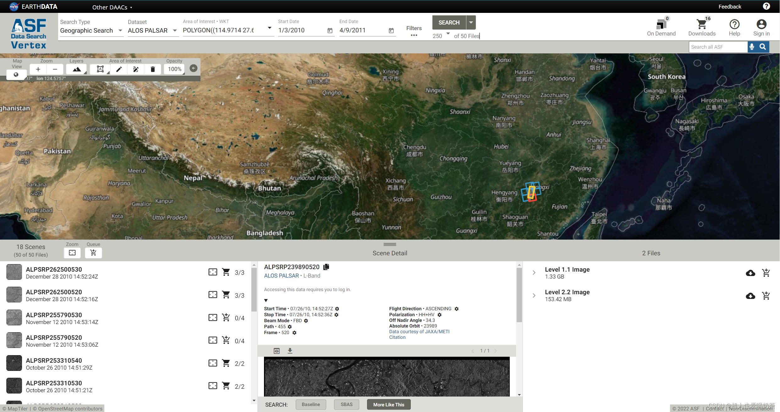Open the Downloads cart
780x412 pixels.
click(x=701, y=24)
